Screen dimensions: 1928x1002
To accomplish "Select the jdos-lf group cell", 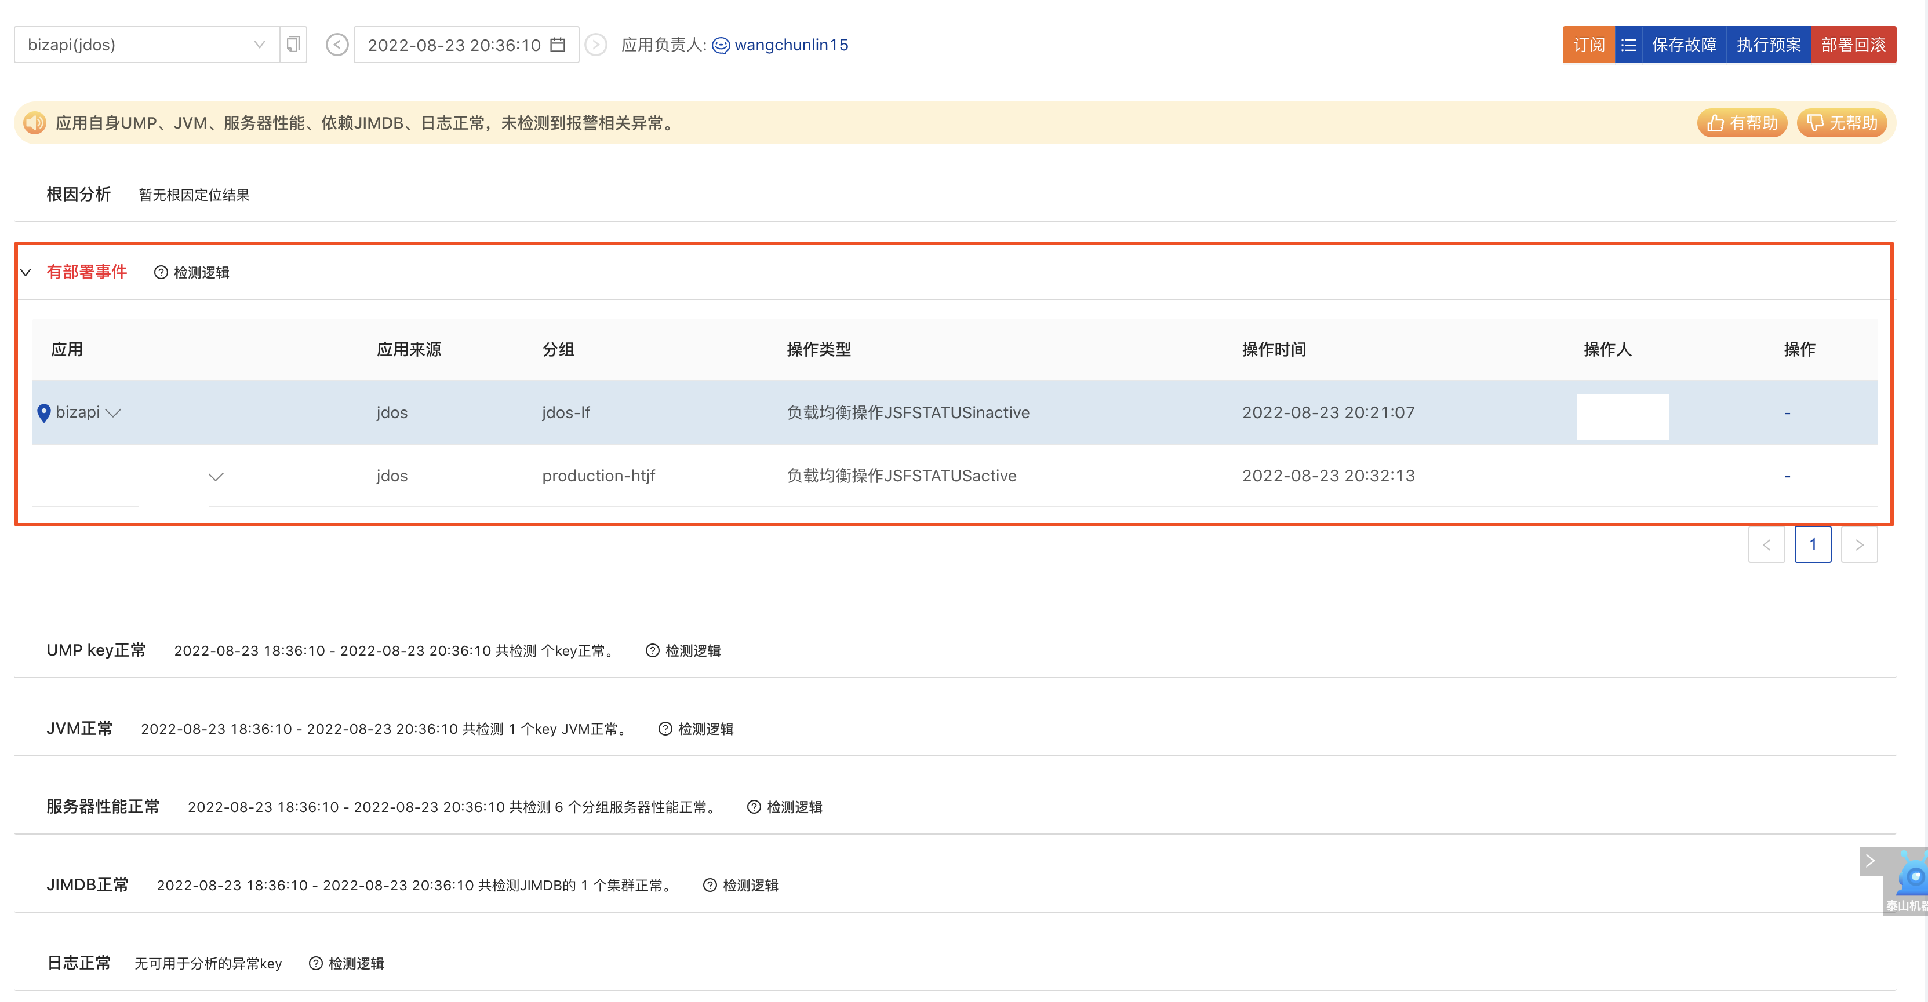I will tap(566, 413).
